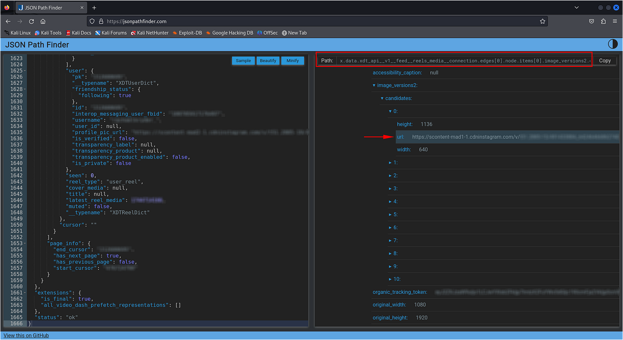Reload the current page
The width and height of the screenshot is (623, 340).
point(31,21)
